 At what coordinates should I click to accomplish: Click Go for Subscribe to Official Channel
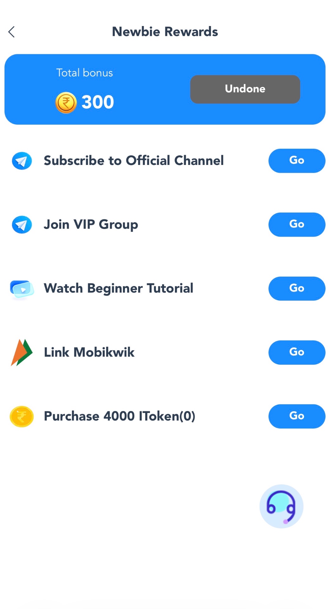pos(297,161)
